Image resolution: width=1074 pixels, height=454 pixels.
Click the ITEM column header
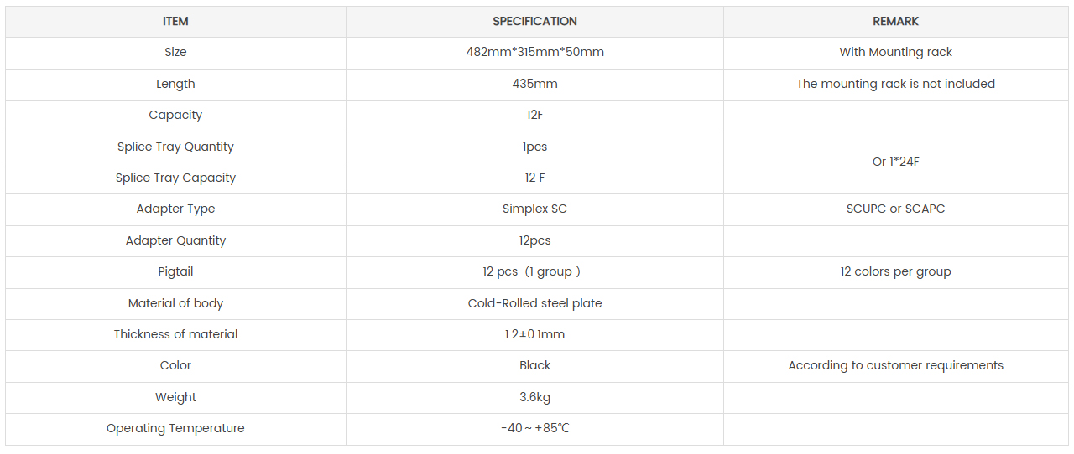(x=175, y=21)
